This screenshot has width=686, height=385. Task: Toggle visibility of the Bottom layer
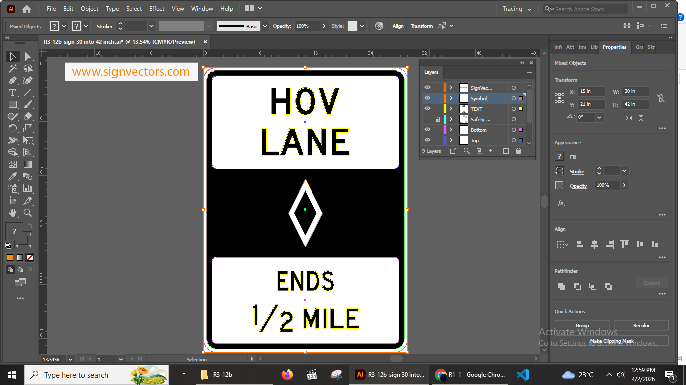point(427,130)
